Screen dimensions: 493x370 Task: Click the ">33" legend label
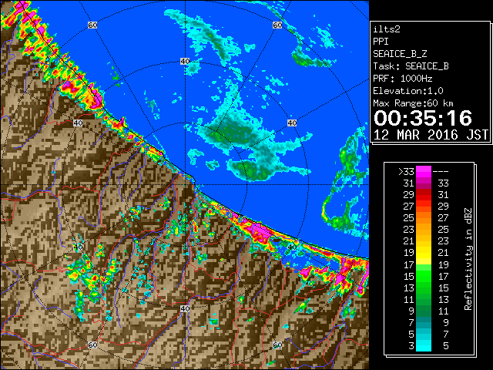(406, 172)
